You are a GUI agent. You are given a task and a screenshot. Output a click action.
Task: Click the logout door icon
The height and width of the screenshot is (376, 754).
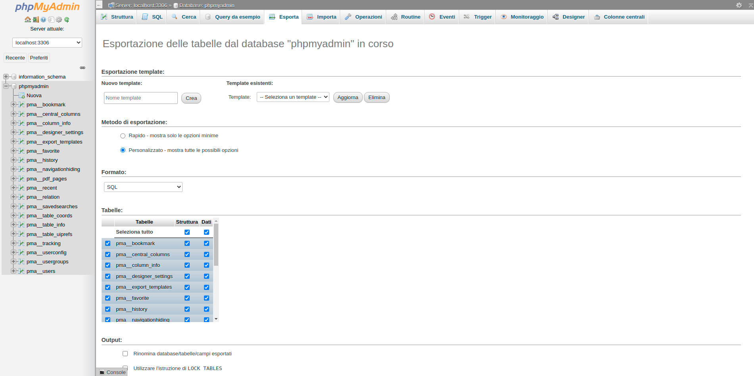[x=36, y=19]
